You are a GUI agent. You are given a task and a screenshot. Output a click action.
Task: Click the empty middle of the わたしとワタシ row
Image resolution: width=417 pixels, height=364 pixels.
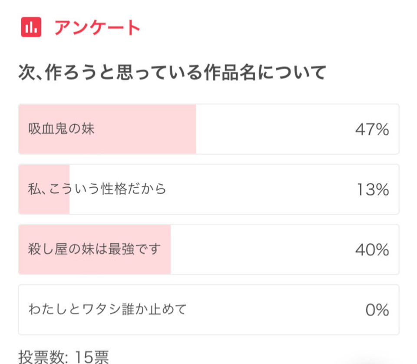(x=274, y=310)
